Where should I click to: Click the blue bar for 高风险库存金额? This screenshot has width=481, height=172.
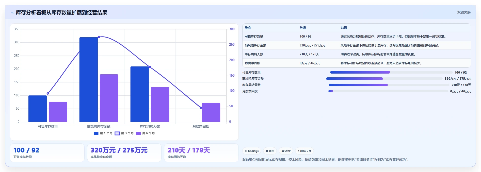(x=89, y=80)
